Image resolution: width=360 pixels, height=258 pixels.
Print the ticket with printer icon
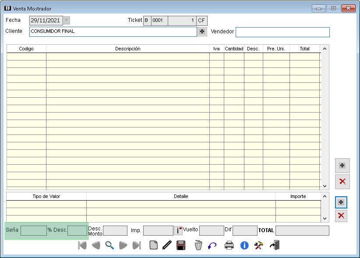[x=229, y=245]
